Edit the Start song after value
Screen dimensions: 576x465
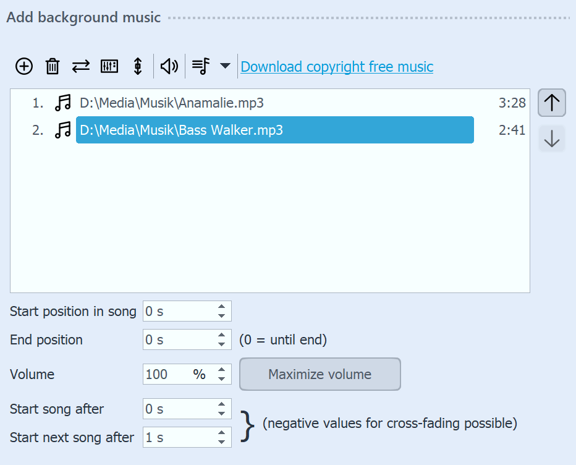(x=179, y=409)
